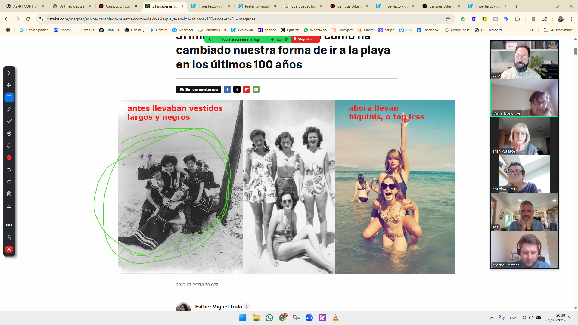Image resolution: width=578 pixels, height=325 pixels.
Task: Mute shared audio speaker icon
Action: tap(272, 39)
